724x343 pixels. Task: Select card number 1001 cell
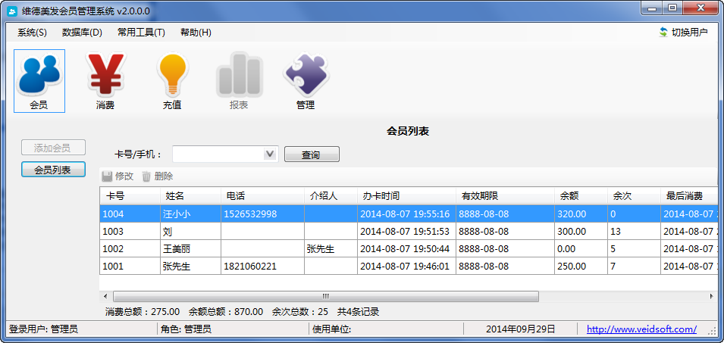(130, 267)
